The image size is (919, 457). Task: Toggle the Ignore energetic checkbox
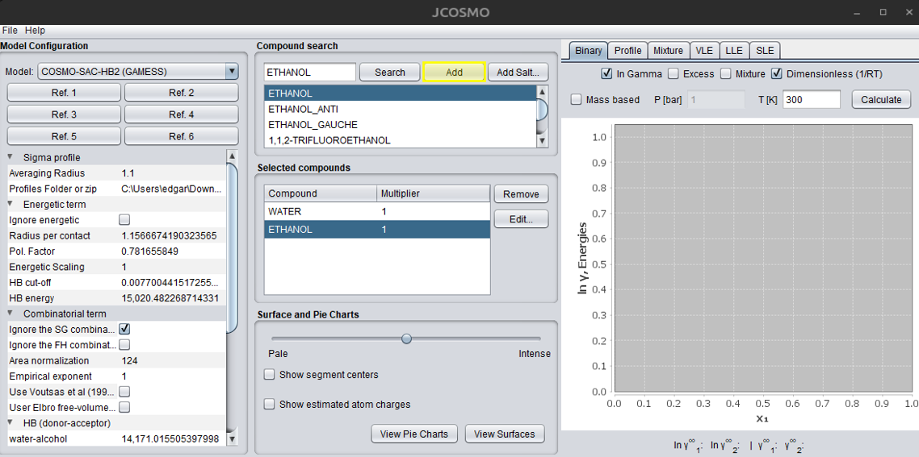(x=124, y=220)
